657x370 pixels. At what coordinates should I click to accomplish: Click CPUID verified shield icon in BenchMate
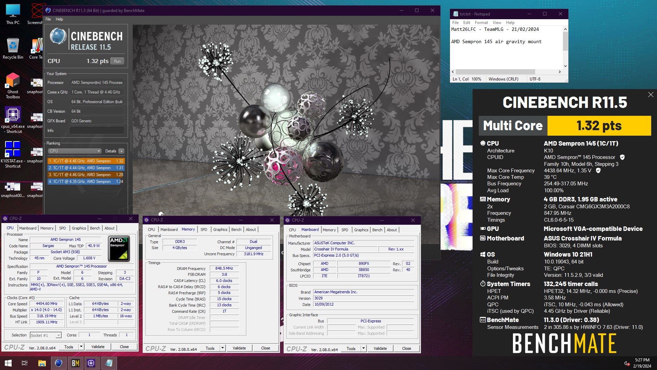coord(622,157)
